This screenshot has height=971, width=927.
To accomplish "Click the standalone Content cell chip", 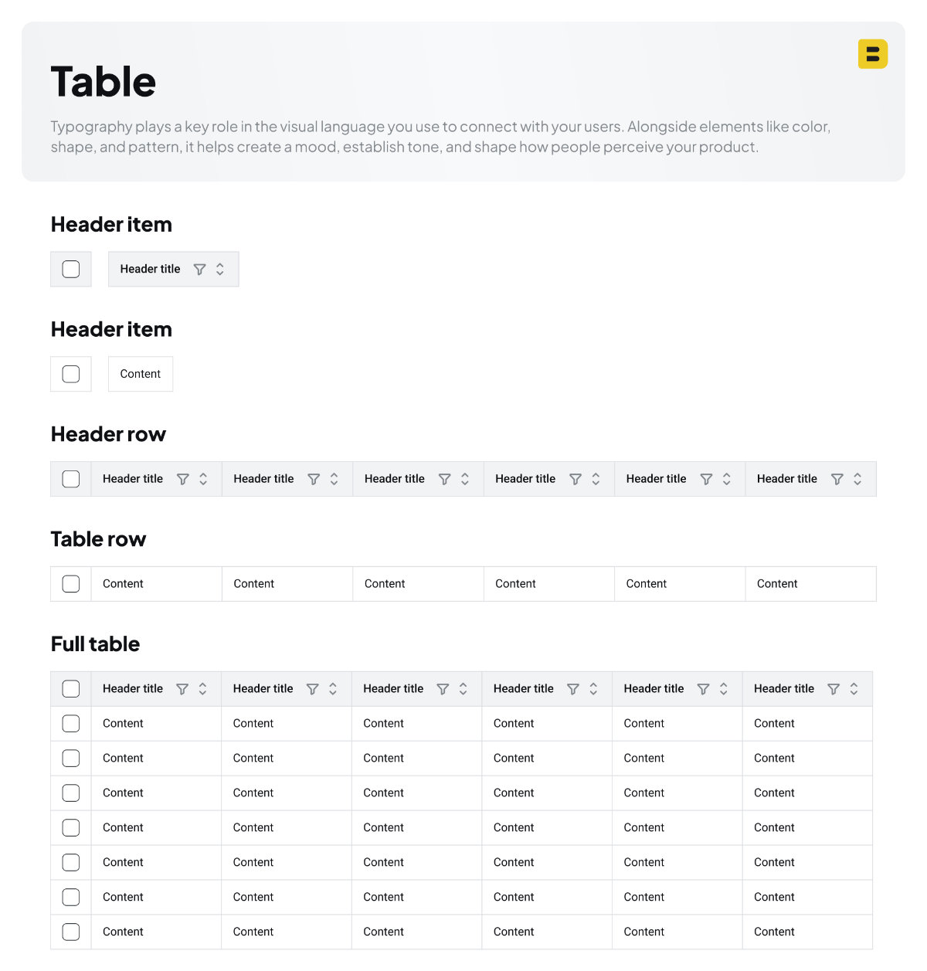I will click(141, 374).
